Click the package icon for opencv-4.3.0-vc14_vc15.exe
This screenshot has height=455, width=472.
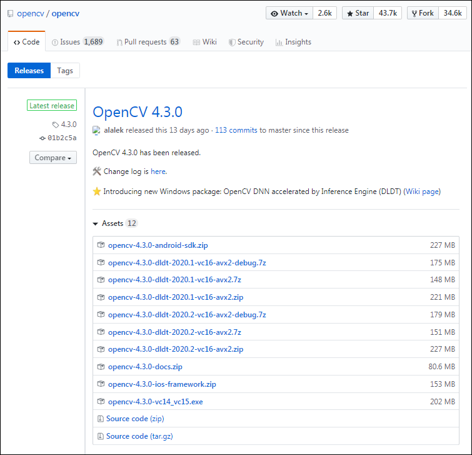click(x=101, y=402)
